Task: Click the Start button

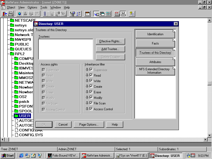Action: point(8,156)
